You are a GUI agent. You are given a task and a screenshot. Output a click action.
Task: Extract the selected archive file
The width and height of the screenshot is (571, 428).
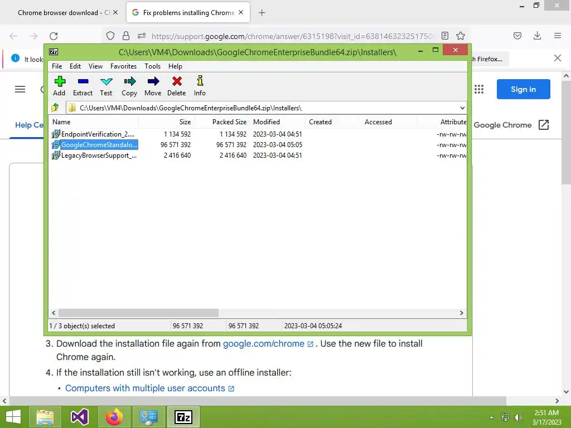[x=83, y=86]
